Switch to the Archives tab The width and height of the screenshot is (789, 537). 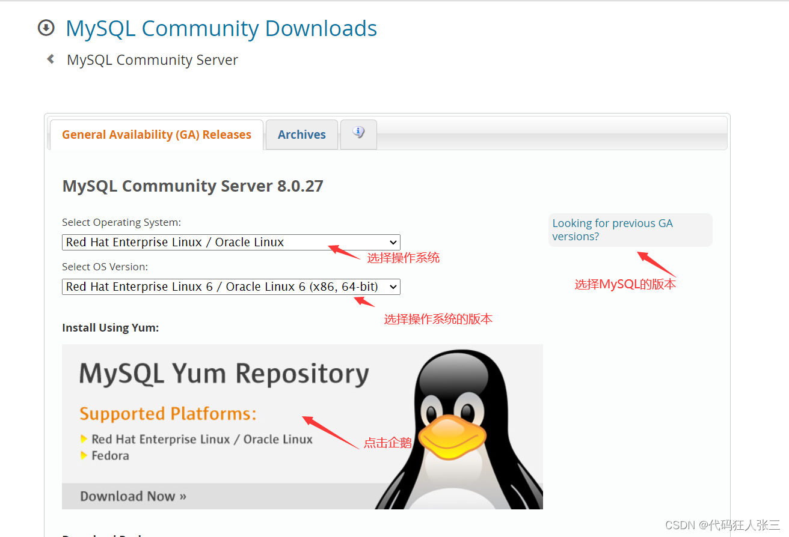(301, 135)
